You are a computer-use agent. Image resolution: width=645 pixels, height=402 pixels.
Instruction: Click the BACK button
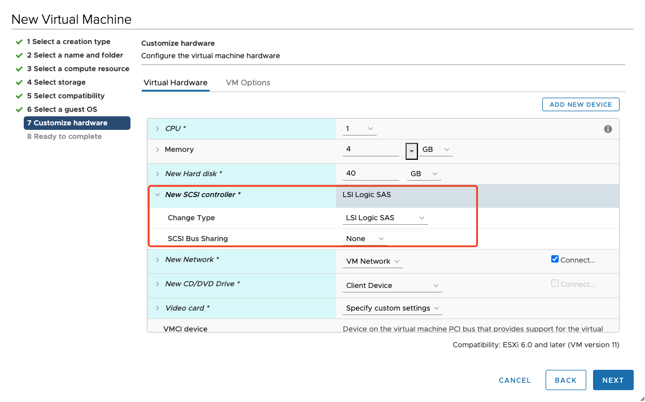[x=565, y=380]
